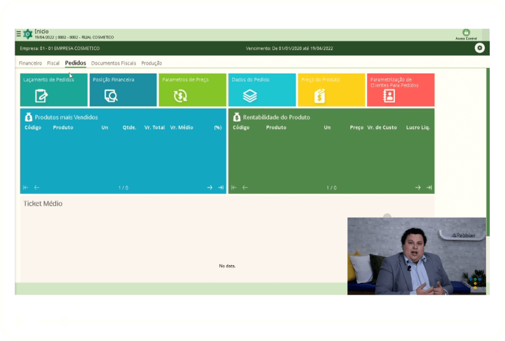Image resolution: width=505 pixels, height=341 pixels.
Task: Jump to last page in Produtos mais Vendidos
Action: [221, 188]
